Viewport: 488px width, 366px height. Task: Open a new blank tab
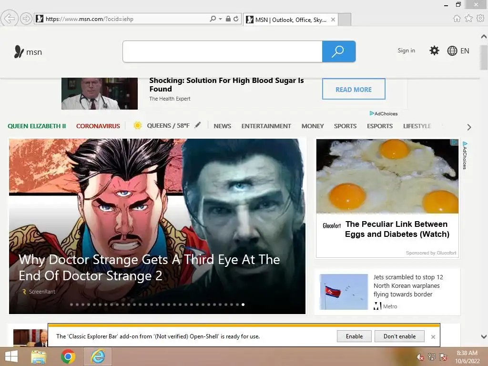345,20
